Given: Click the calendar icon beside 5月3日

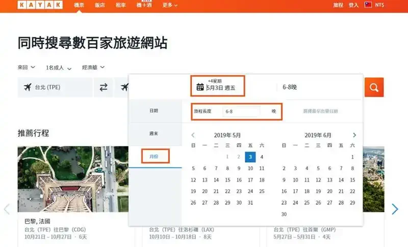Looking at the screenshot, I should click(x=200, y=87).
